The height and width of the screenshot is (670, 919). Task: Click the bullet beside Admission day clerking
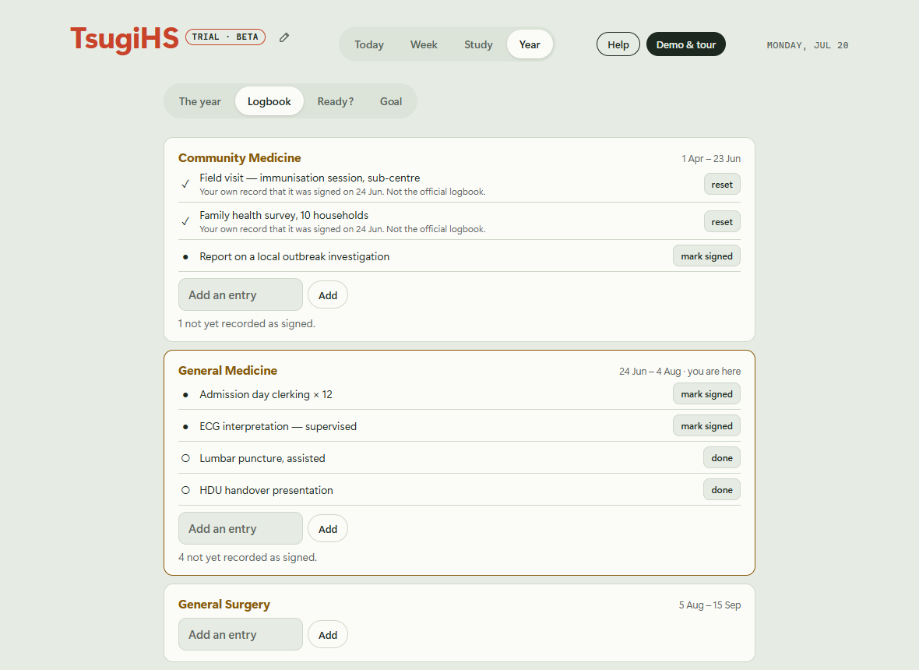185,395
